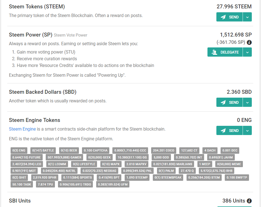
Task: Click the 50.100 TASK token tag
Action: (x=22, y=184)
